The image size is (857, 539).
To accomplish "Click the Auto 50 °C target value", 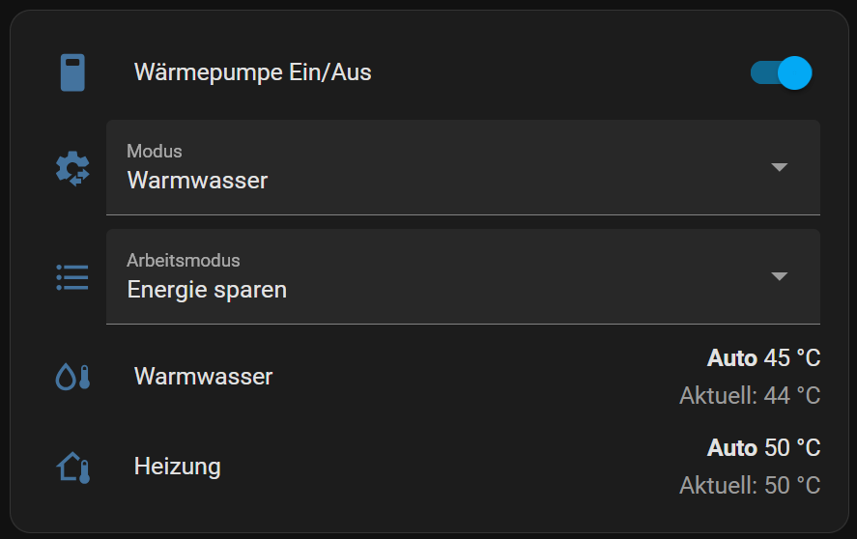I will [763, 448].
